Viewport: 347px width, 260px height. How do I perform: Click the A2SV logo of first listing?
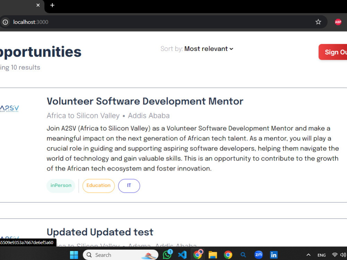[x=9, y=108]
